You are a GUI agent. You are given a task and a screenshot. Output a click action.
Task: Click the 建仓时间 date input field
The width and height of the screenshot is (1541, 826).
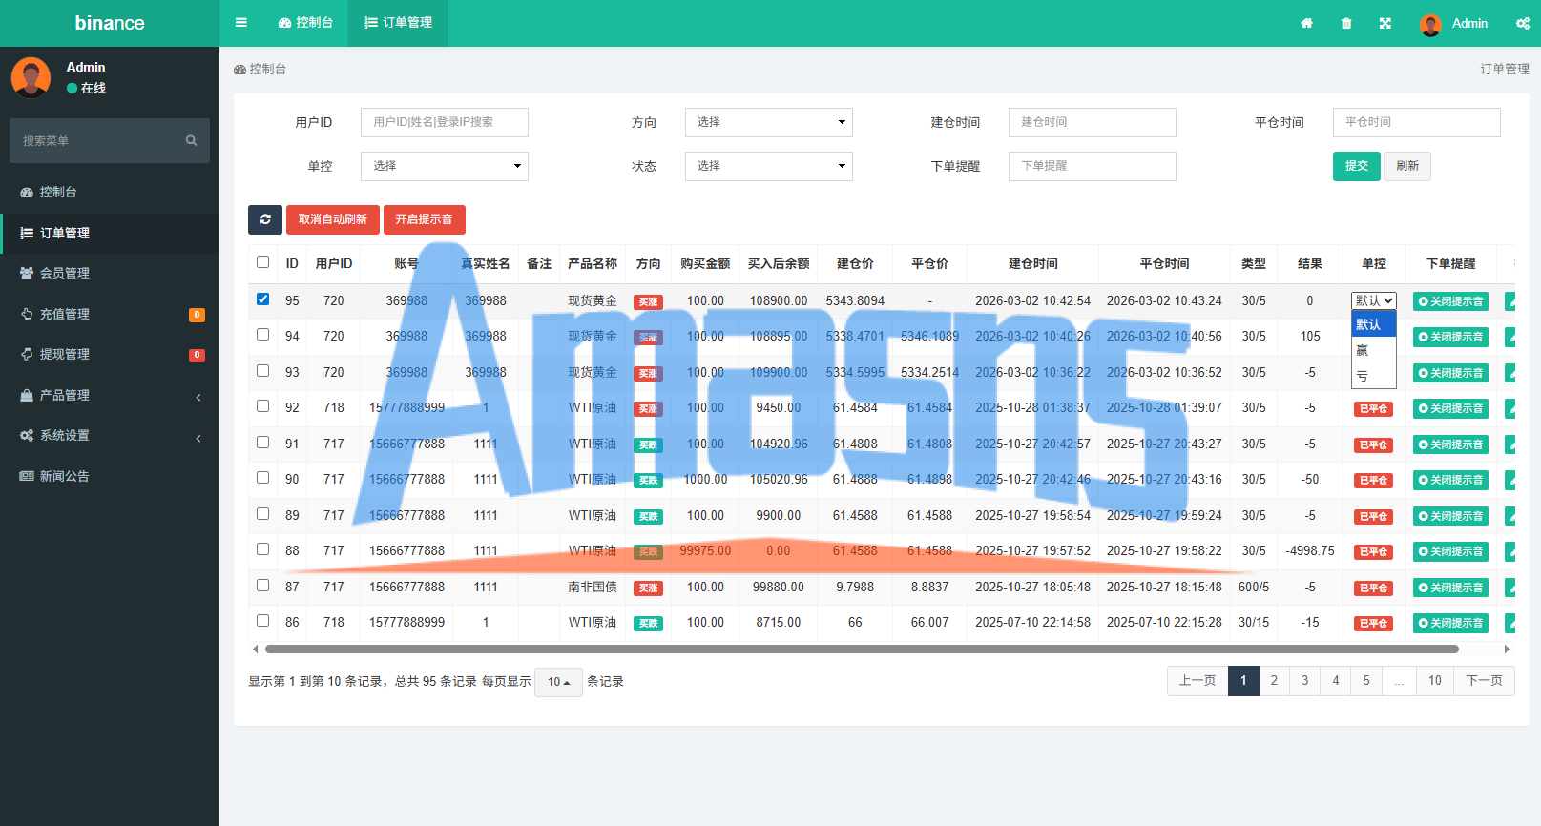[x=1092, y=122]
